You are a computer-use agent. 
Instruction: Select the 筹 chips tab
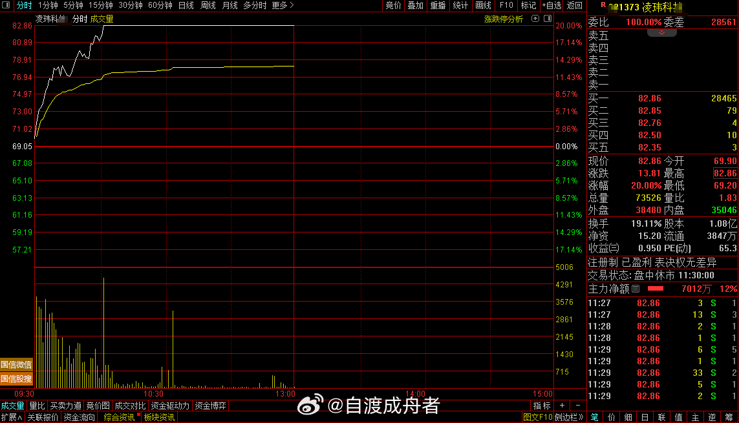(729, 417)
